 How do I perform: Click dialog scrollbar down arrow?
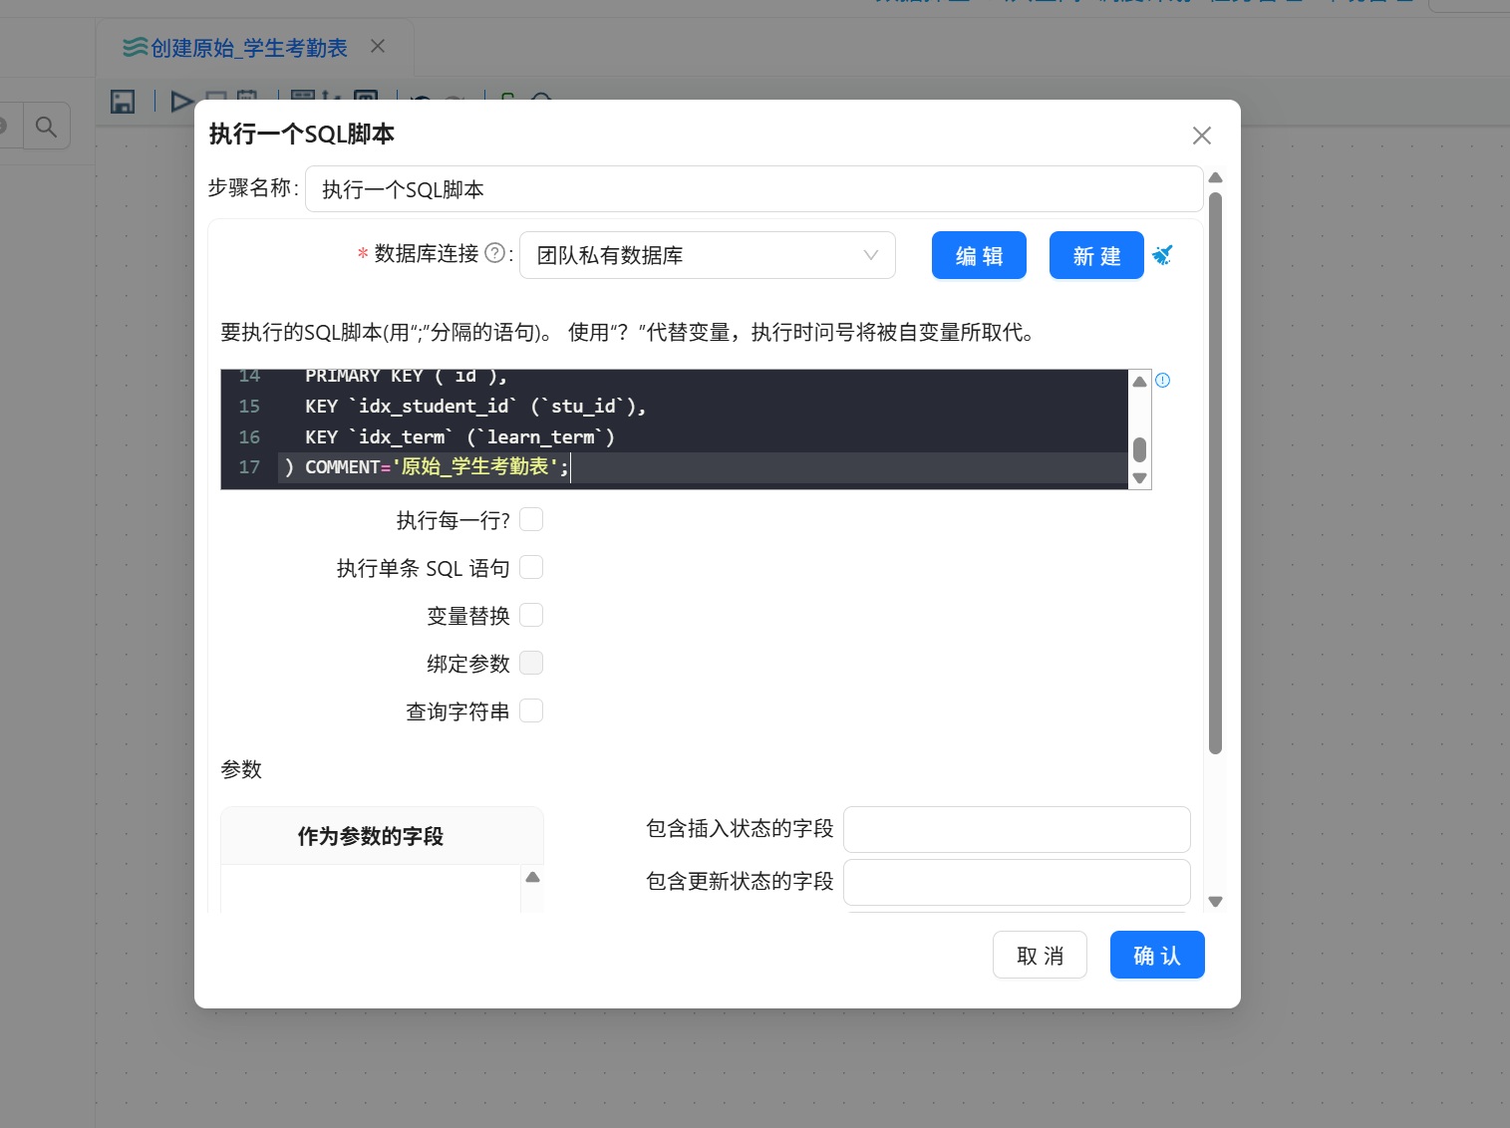click(x=1215, y=901)
